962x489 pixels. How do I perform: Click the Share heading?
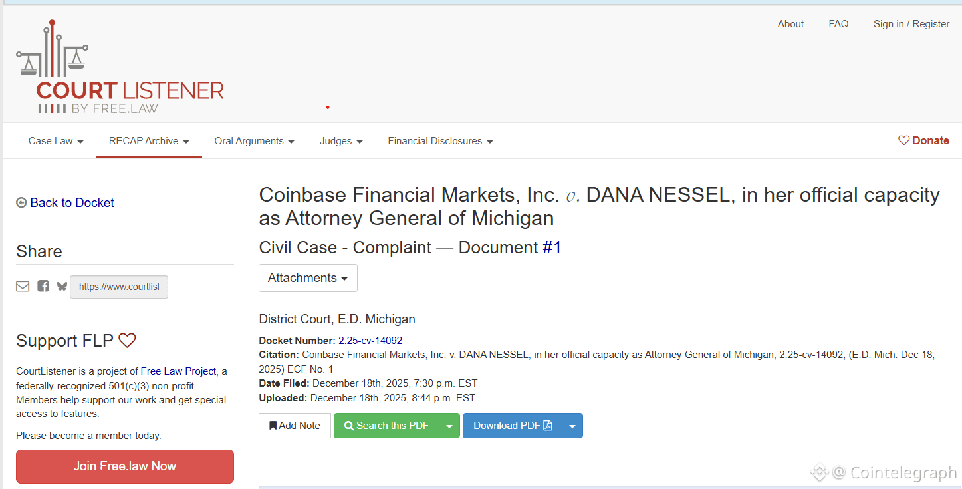click(39, 251)
